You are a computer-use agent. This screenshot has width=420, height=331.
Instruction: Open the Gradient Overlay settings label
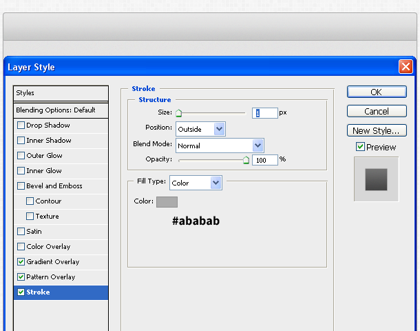pyautogui.click(x=53, y=262)
